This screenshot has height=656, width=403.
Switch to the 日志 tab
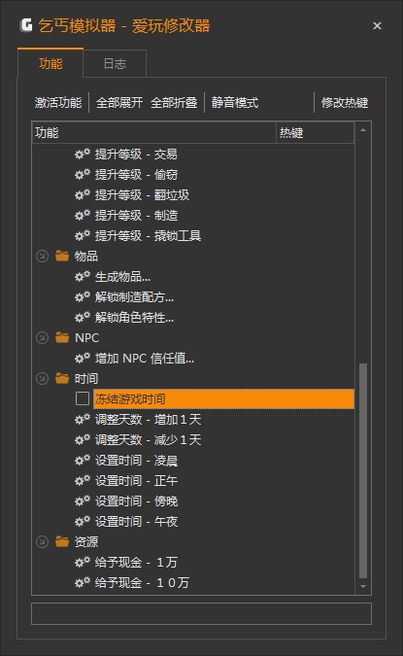[x=115, y=63]
